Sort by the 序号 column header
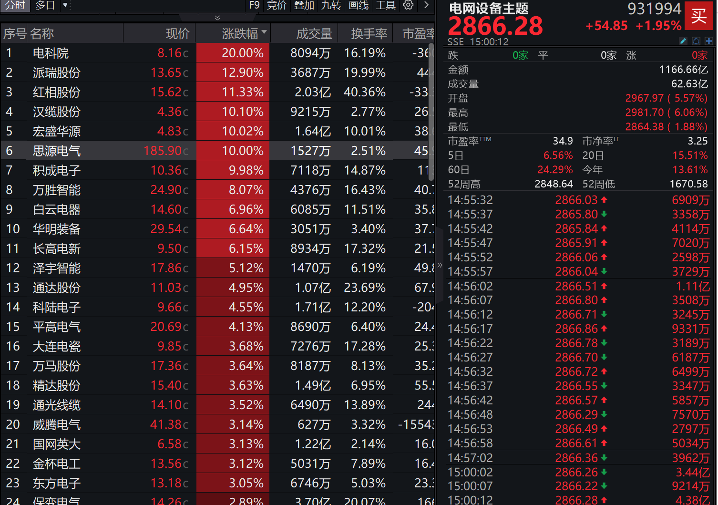This screenshot has width=718, height=505. tap(15, 34)
